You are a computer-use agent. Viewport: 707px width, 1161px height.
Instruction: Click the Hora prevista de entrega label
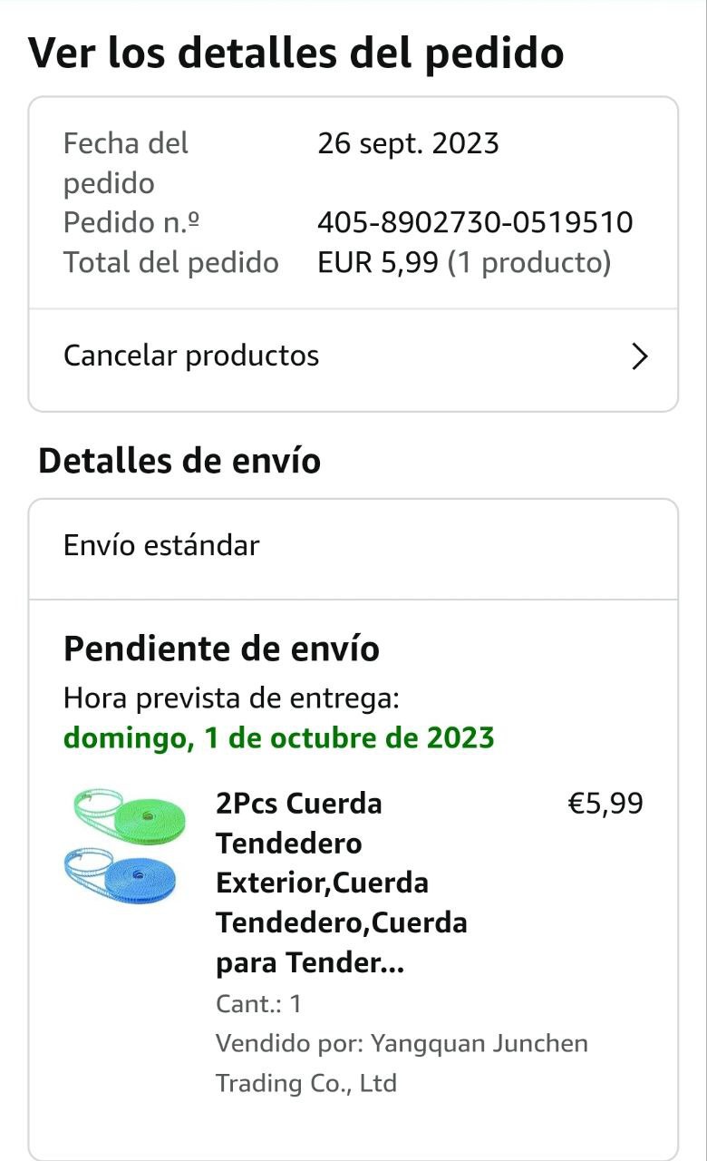pyautogui.click(x=231, y=698)
